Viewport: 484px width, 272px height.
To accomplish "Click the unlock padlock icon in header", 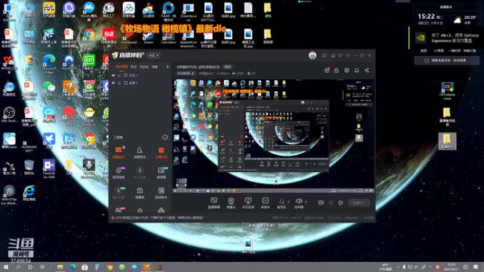I will [336, 70].
